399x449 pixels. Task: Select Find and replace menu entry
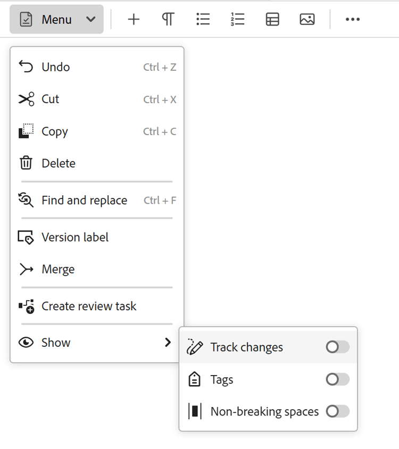(x=84, y=201)
